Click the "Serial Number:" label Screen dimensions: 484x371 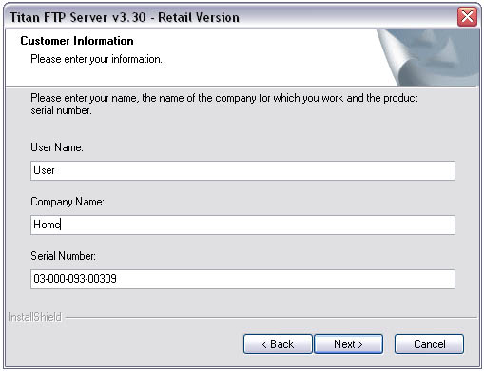(x=63, y=256)
